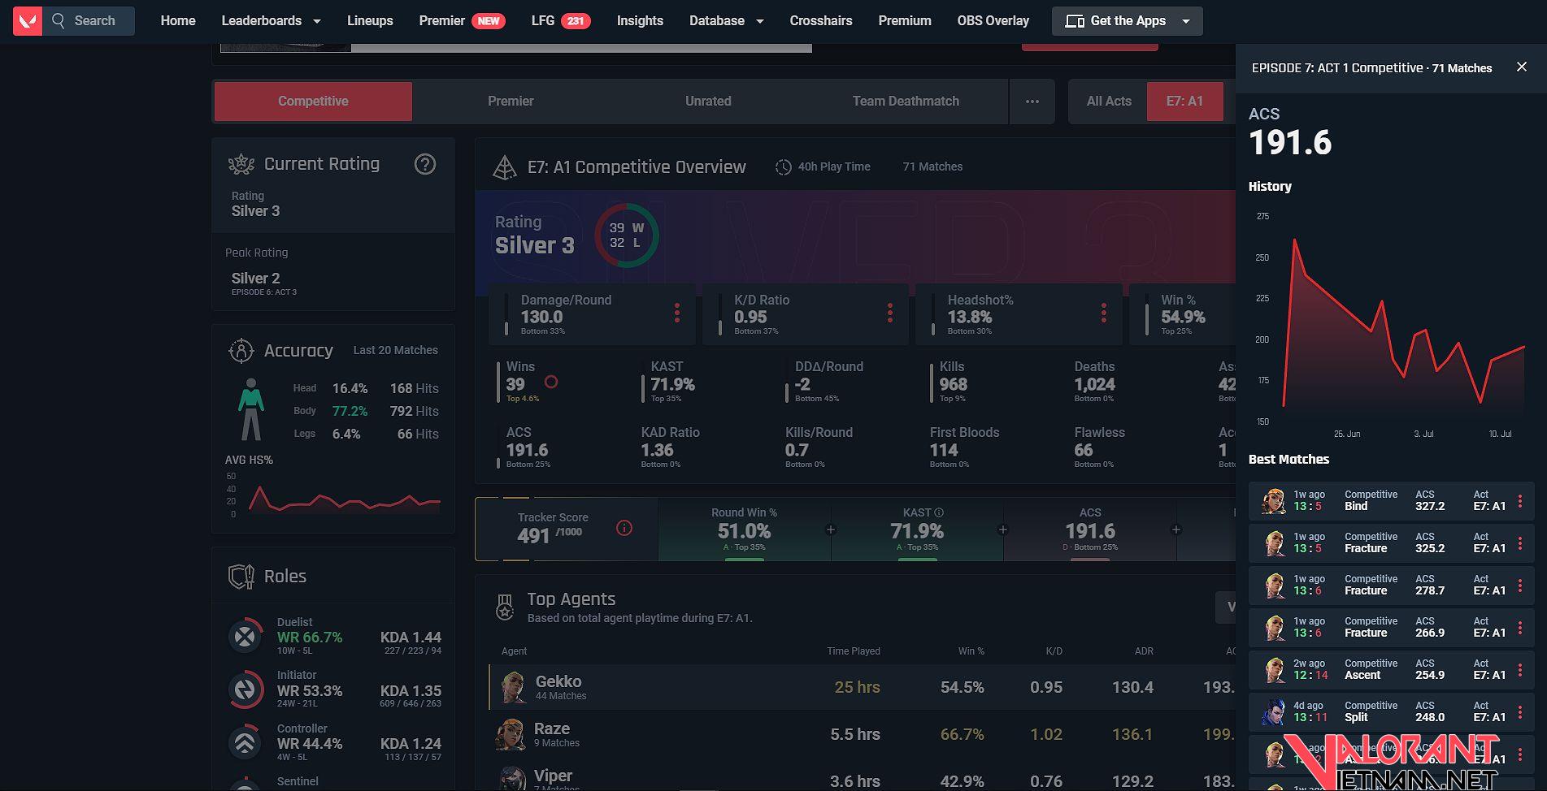1547x791 pixels.
Task: Open Premier NEW nav item
Action: click(462, 20)
